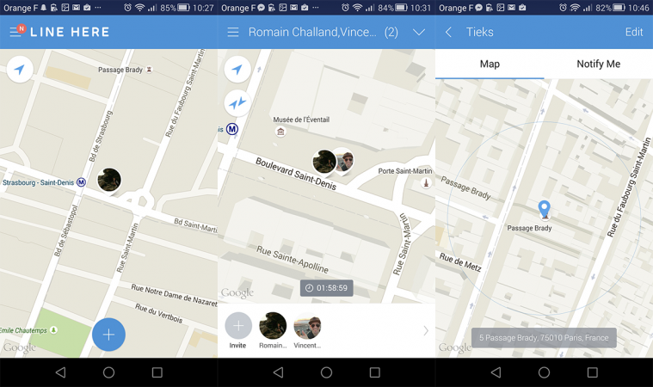Select Vincent's avatar in the member list
The width and height of the screenshot is (653, 387).
click(307, 326)
